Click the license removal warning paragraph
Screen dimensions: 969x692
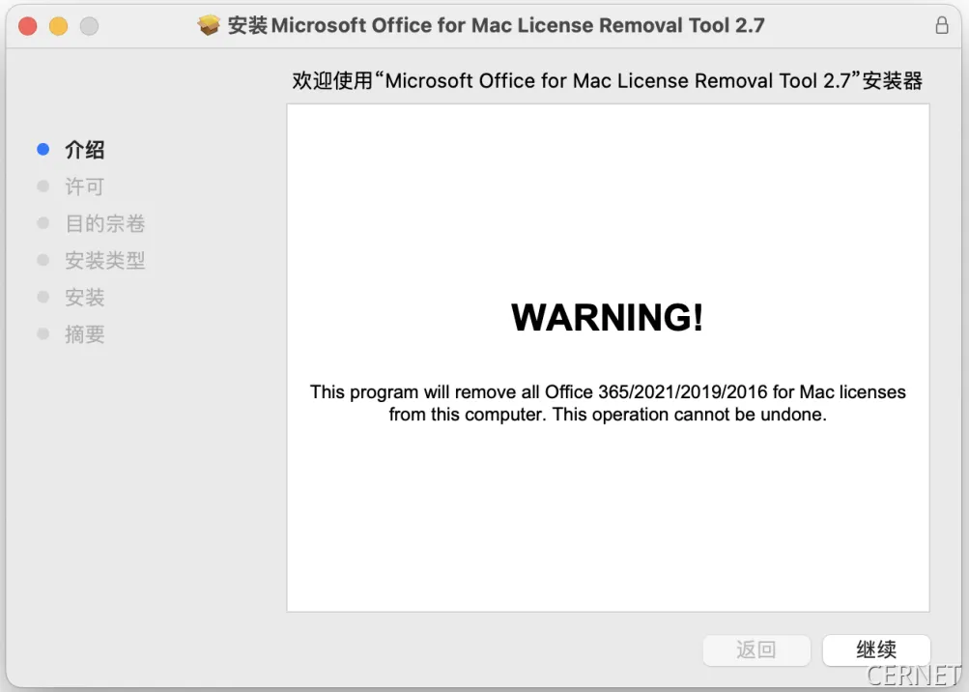coord(608,404)
